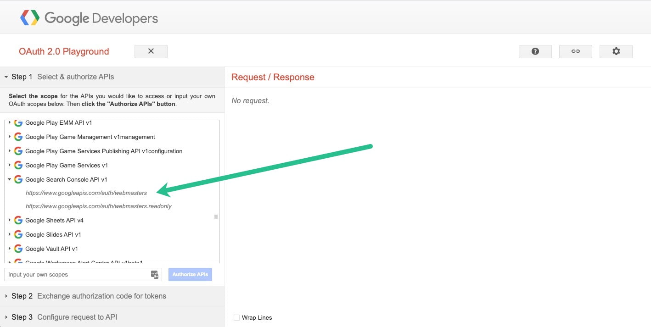Click the G icon beside Google Vault API v1

coord(18,248)
